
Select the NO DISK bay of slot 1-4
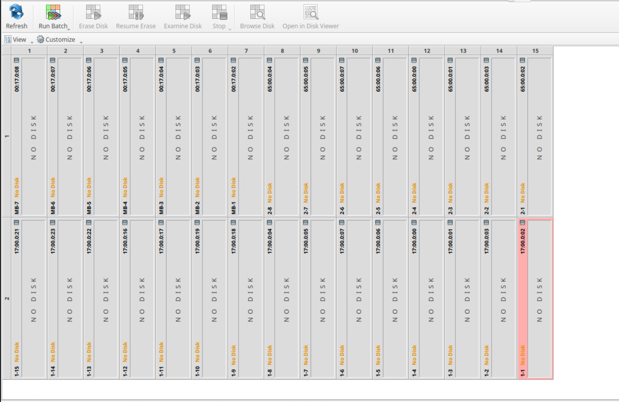[431, 298]
